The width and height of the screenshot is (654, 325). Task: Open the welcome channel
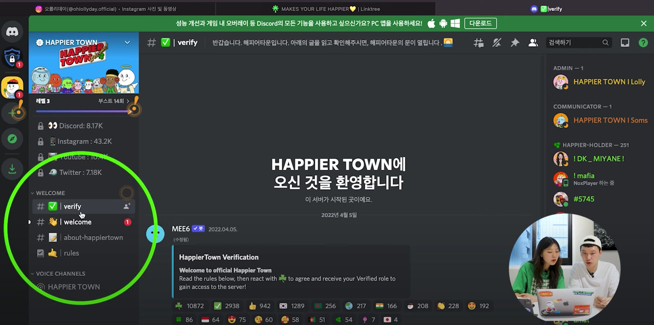84,222
